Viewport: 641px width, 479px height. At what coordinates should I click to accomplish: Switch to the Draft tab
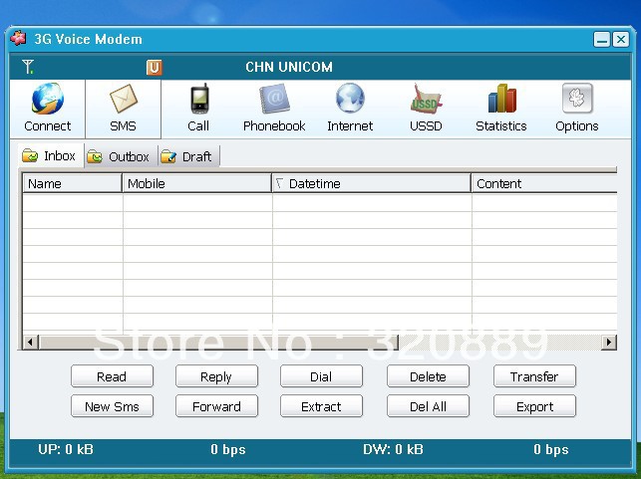188,156
